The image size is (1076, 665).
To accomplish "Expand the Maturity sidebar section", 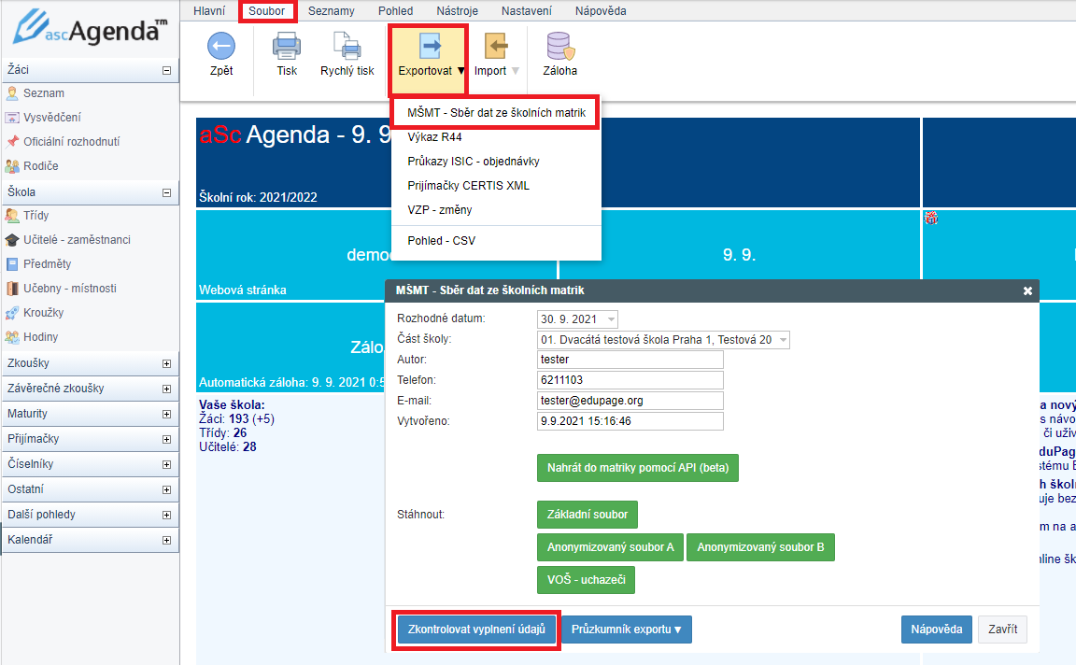I will click(x=166, y=415).
